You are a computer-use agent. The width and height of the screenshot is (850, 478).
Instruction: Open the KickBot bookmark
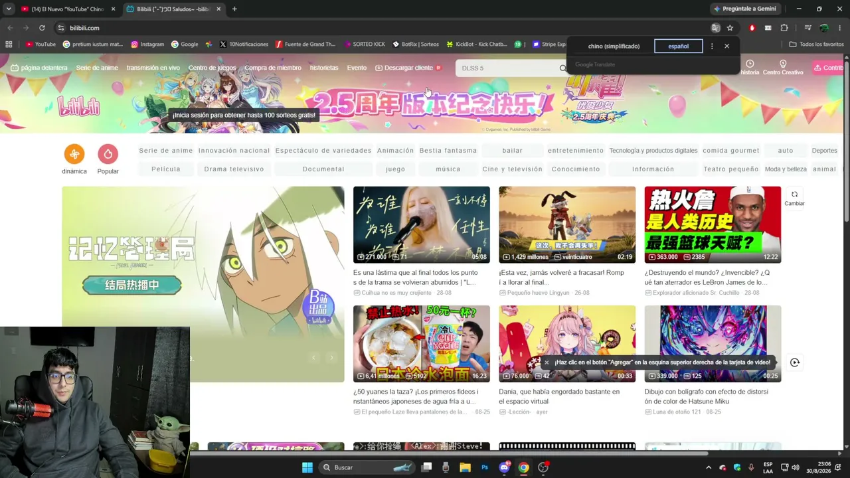[x=476, y=44]
